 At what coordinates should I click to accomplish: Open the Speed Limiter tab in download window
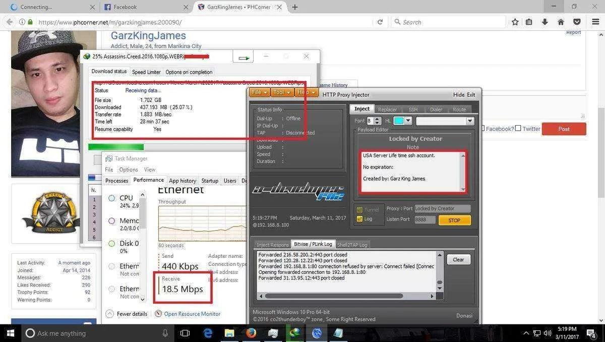click(146, 72)
